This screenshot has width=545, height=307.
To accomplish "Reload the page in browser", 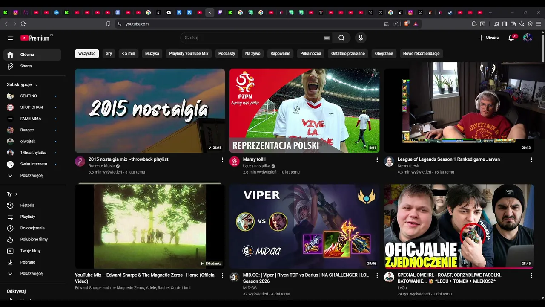I will tap(23, 24).
